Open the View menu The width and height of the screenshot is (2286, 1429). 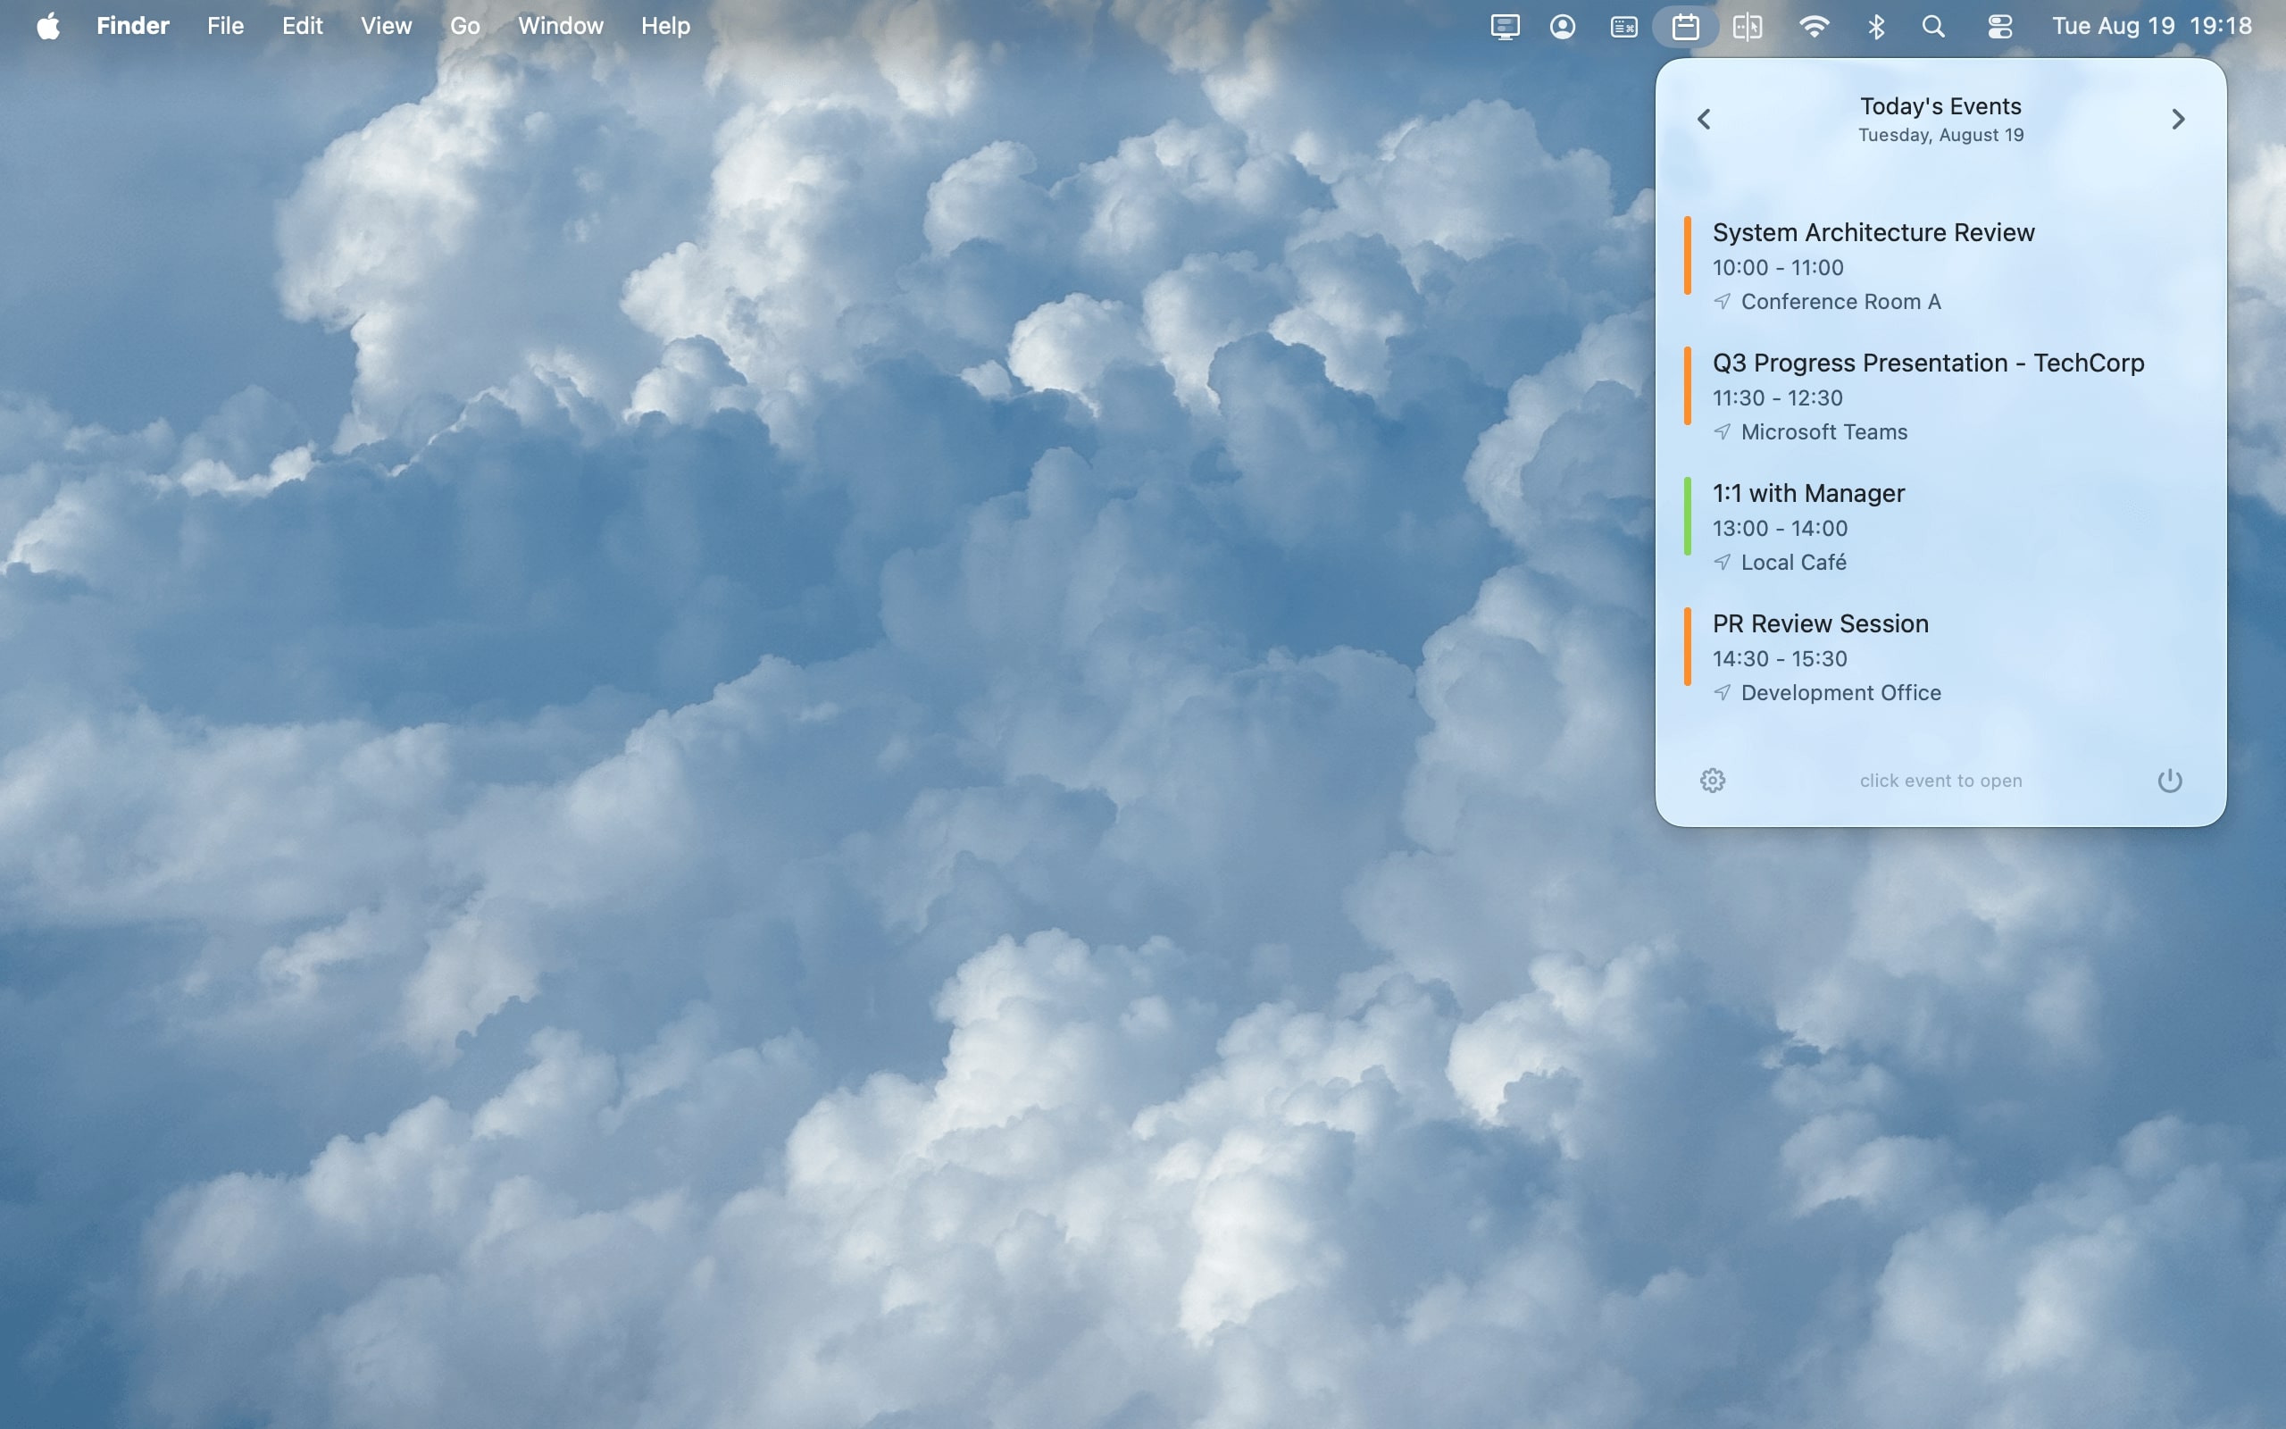pos(386,27)
